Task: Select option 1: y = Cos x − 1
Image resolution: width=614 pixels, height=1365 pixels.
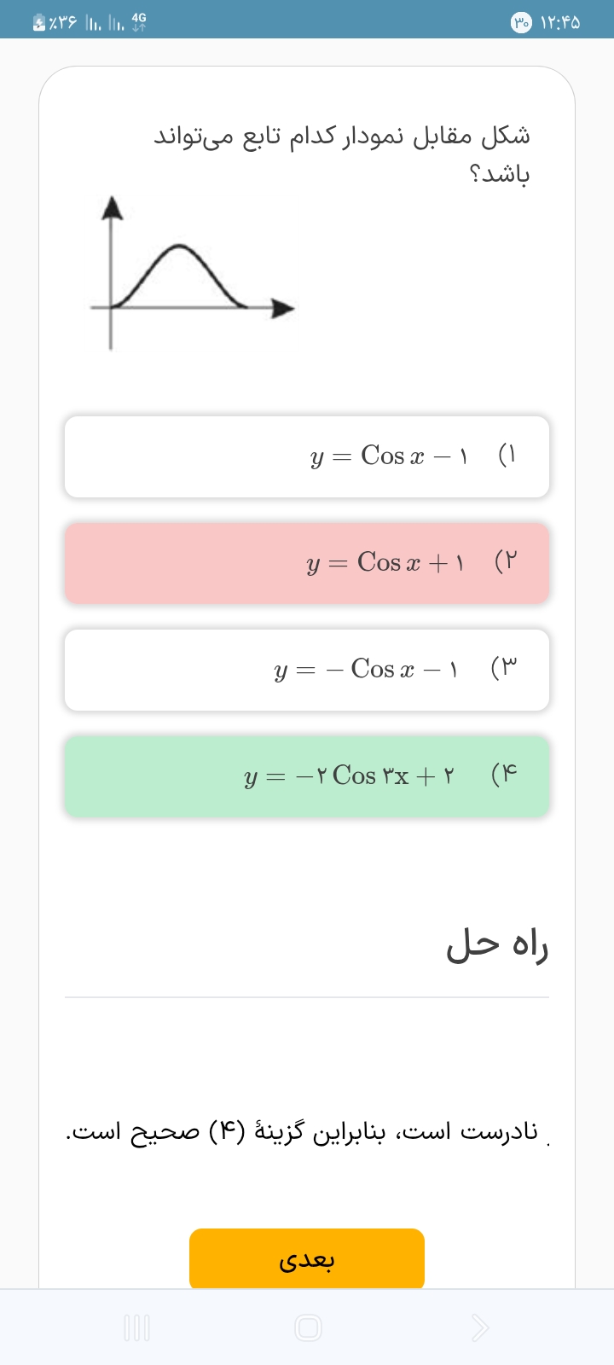Action: tap(307, 456)
